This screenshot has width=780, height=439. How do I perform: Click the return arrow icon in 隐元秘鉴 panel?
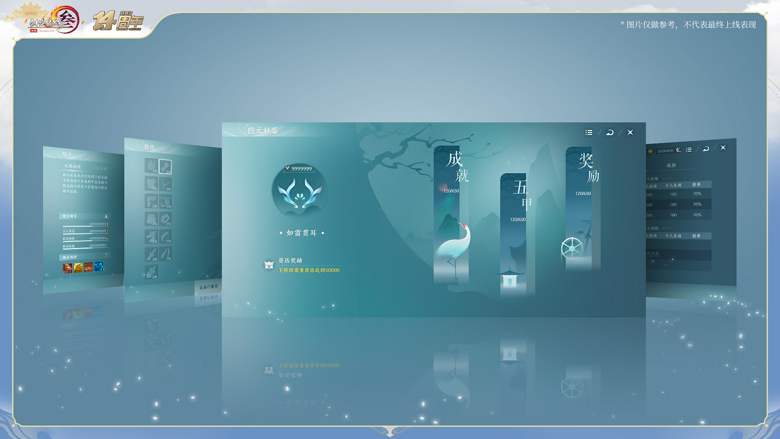pos(609,133)
